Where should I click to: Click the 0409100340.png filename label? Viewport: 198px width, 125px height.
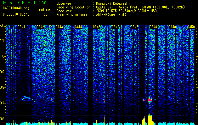[16, 8]
